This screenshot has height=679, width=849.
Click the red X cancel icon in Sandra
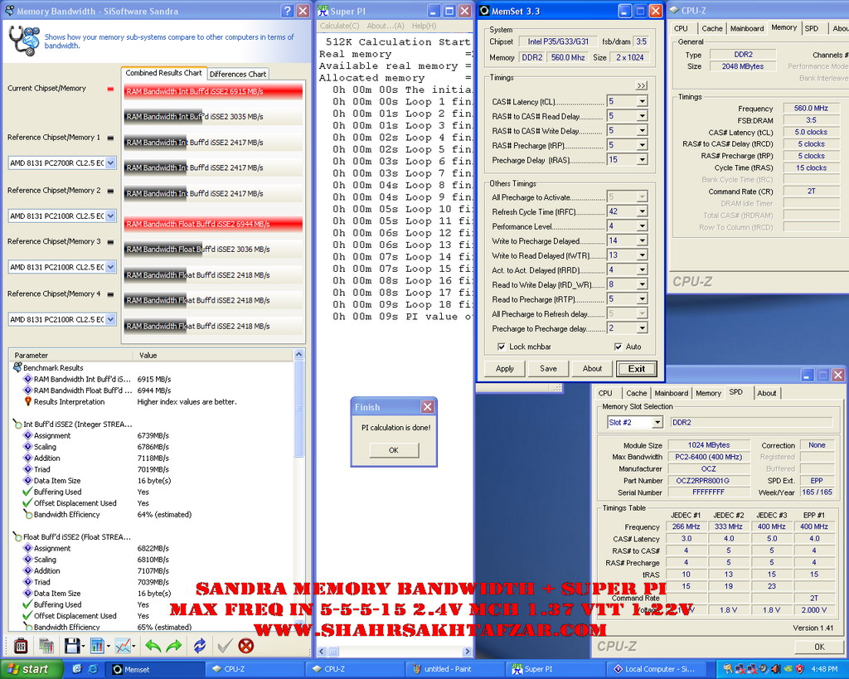click(x=245, y=646)
